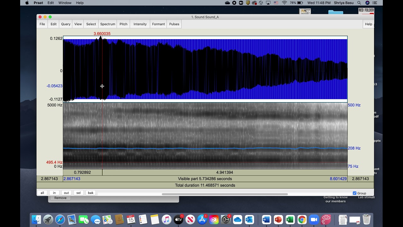Image resolution: width=403 pixels, height=227 pixels.
Task: Click the 'out' zoom button
Action: tap(66, 193)
